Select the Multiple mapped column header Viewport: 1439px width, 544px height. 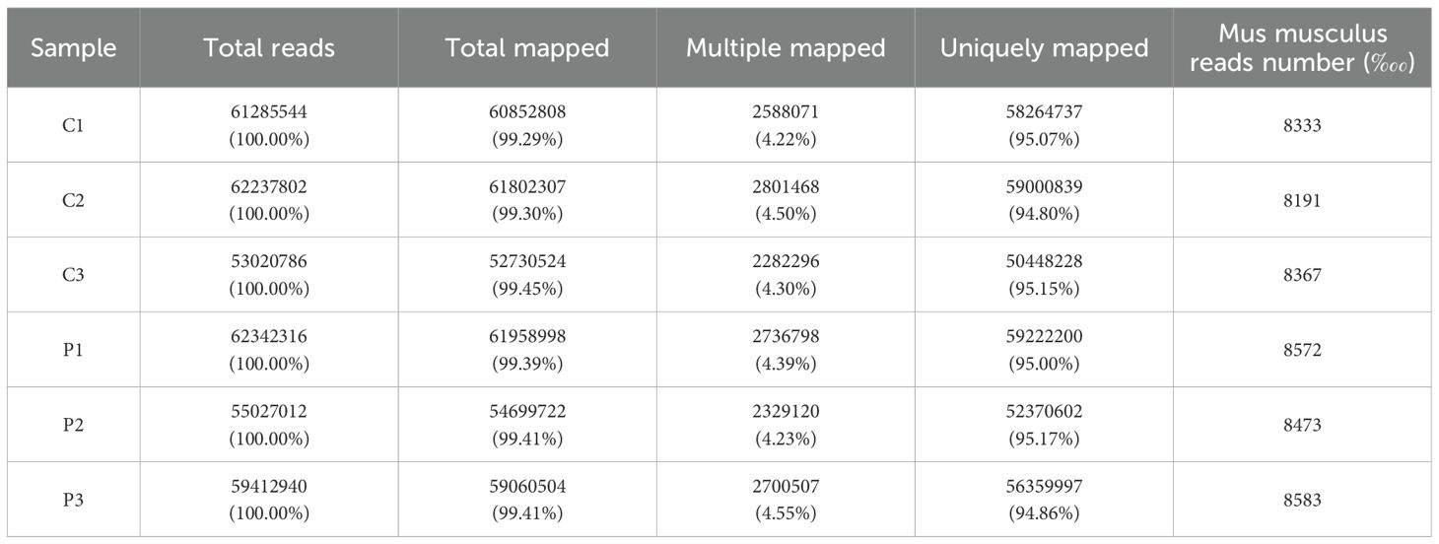click(x=785, y=48)
